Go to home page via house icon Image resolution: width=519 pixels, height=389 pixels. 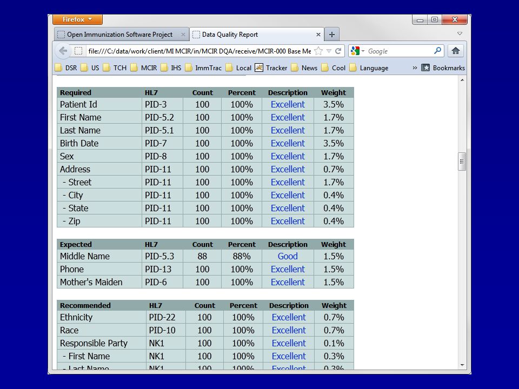[455, 51]
